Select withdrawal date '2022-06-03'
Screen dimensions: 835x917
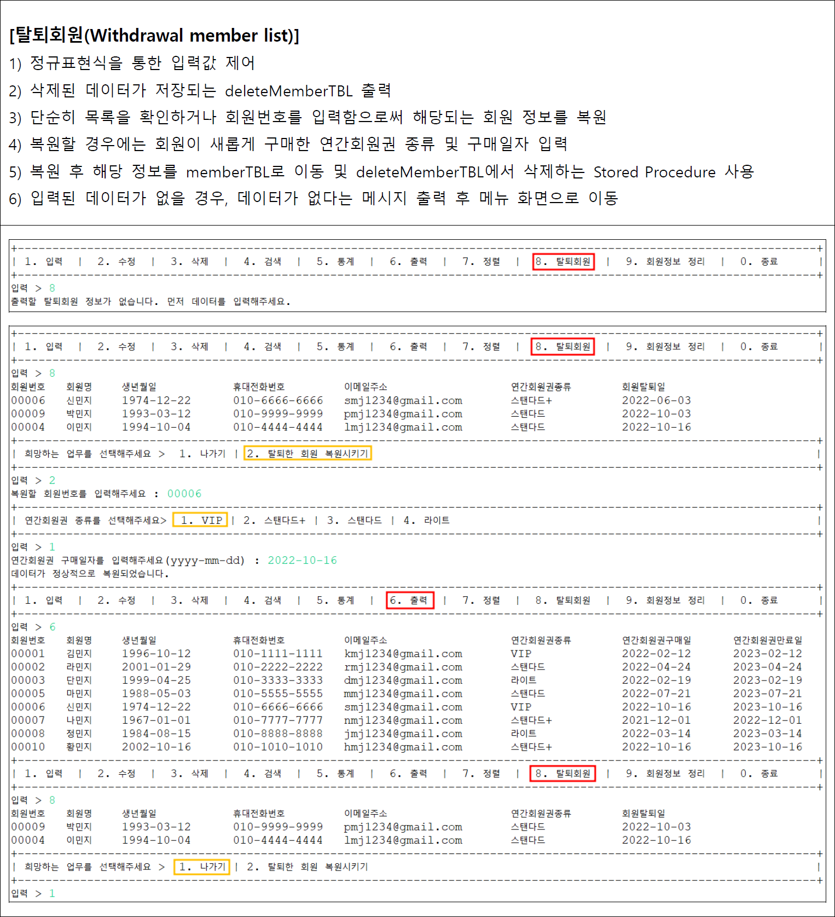point(657,400)
